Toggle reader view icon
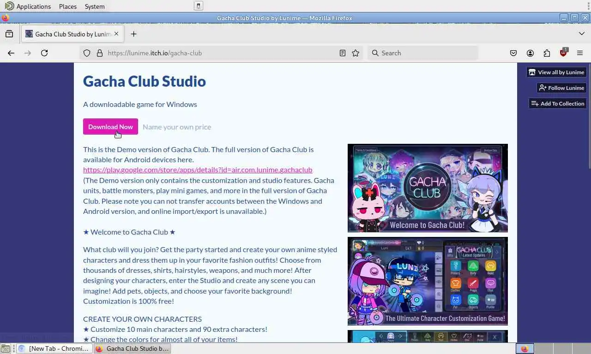The image size is (591, 354). tap(343, 53)
